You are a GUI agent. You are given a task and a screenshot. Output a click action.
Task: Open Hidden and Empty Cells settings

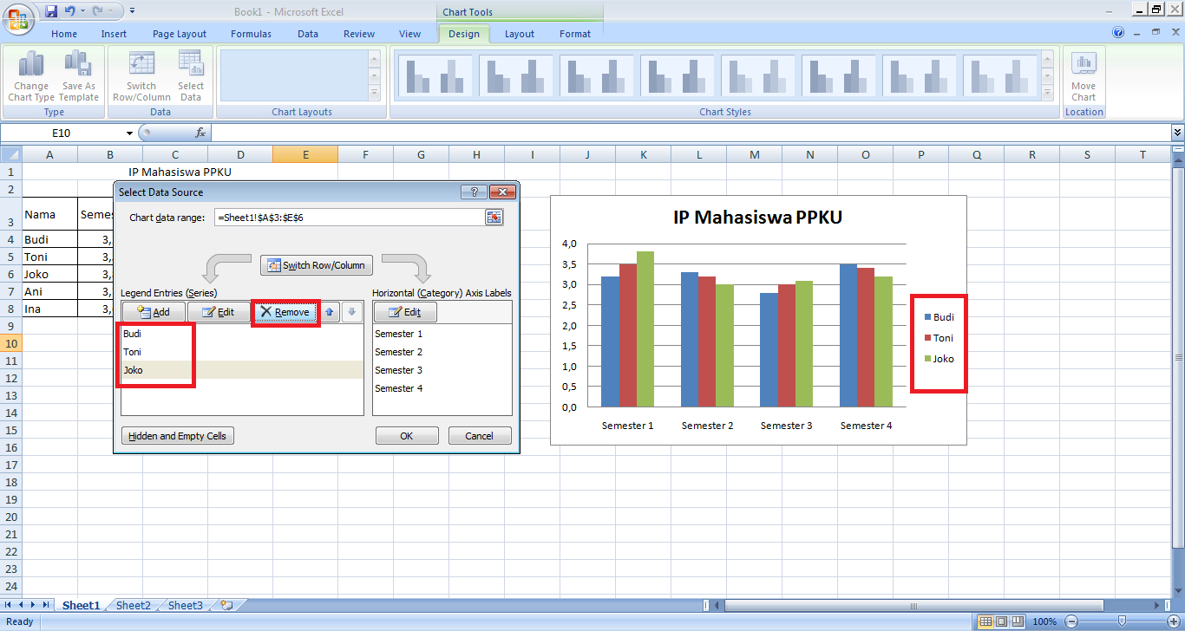coord(178,436)
